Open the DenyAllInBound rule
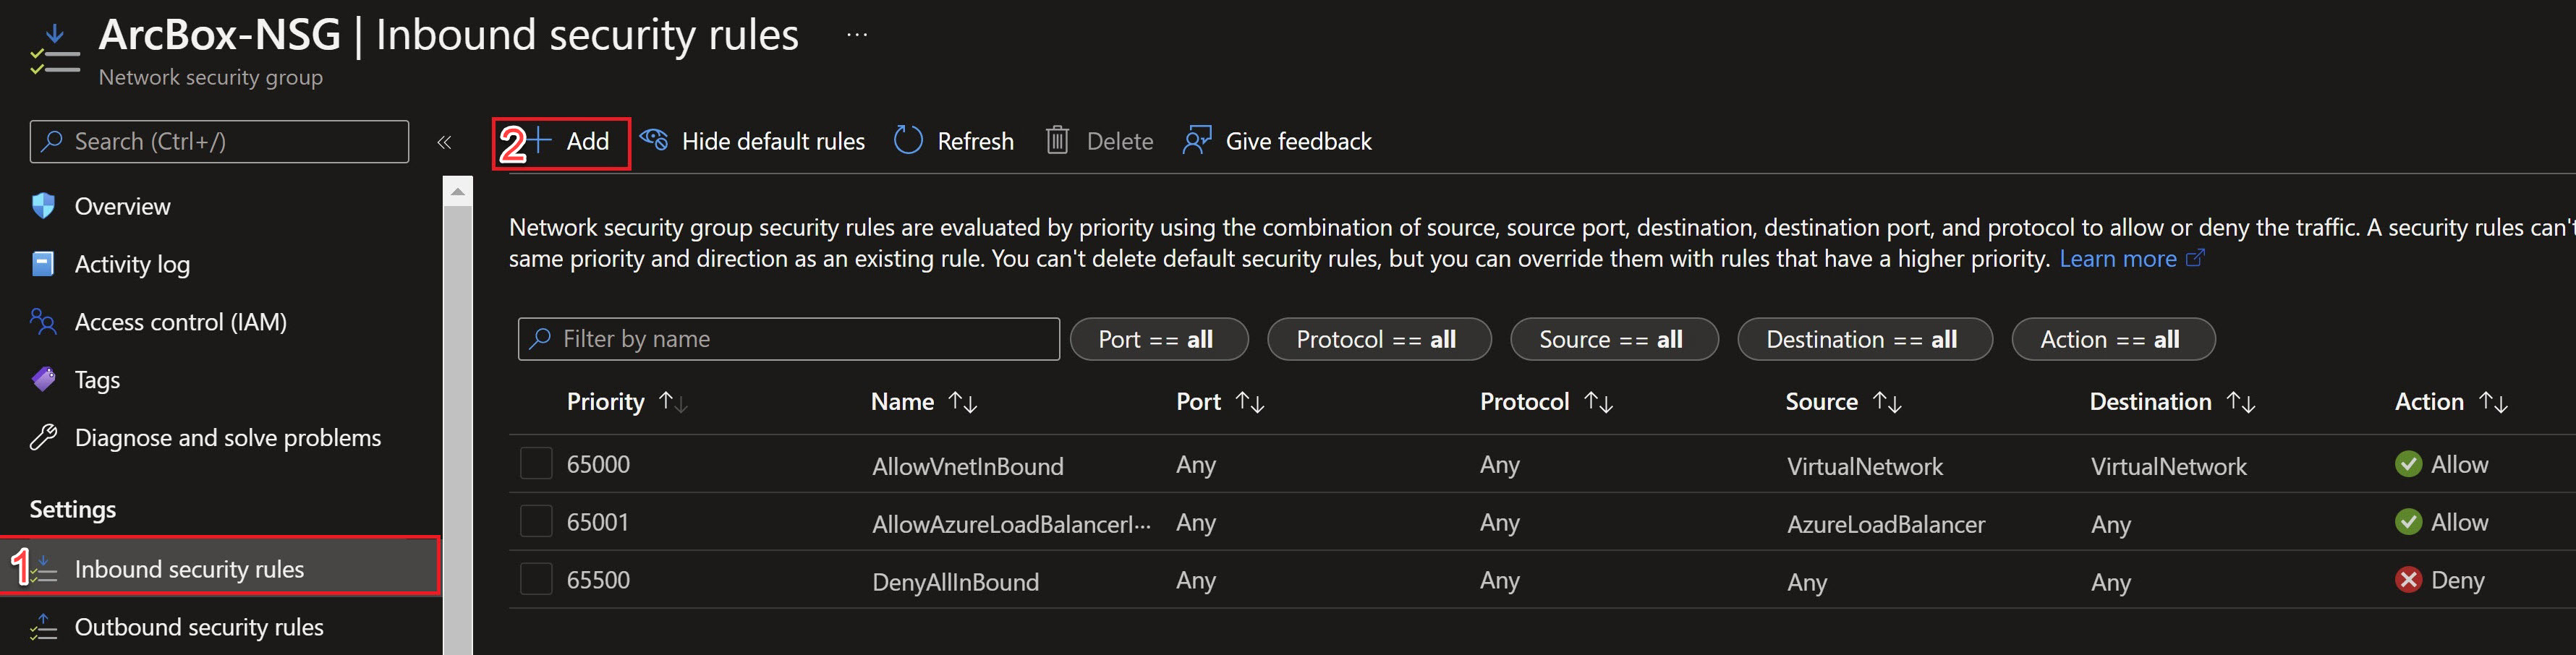This screenshot has height=655, width=2576. 955,582
